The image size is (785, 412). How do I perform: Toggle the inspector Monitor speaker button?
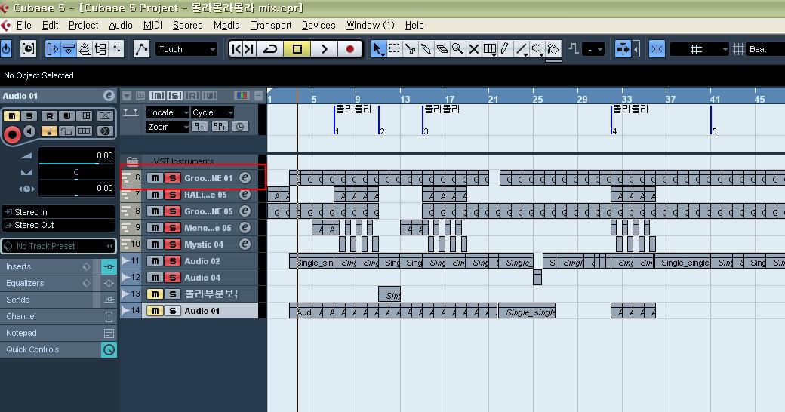(30, 131)
